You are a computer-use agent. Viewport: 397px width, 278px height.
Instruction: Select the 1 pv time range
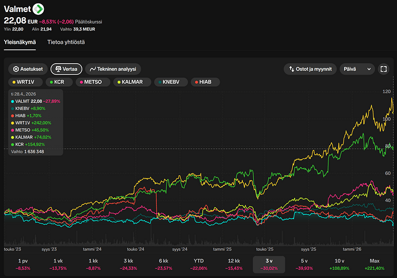click(23, 264)
